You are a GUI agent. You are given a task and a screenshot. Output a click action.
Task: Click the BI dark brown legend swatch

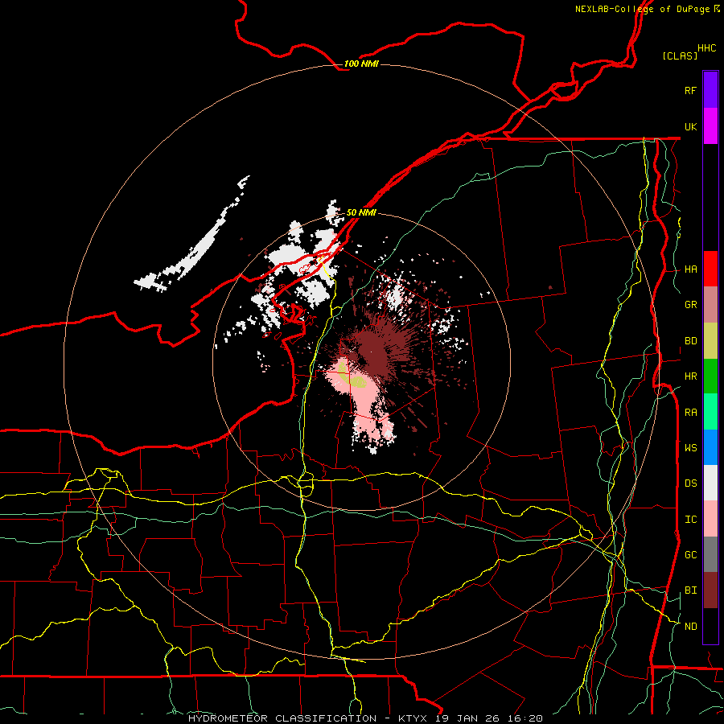(x=710, y=590)
